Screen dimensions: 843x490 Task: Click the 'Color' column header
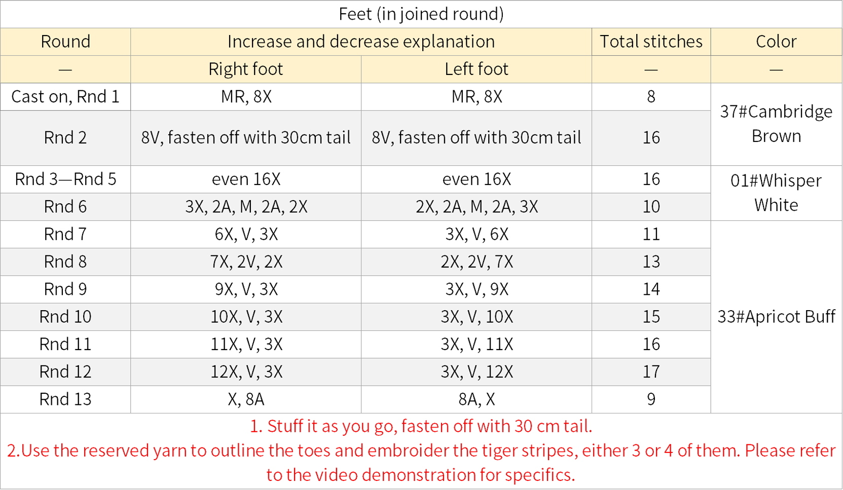pos(776,42)
